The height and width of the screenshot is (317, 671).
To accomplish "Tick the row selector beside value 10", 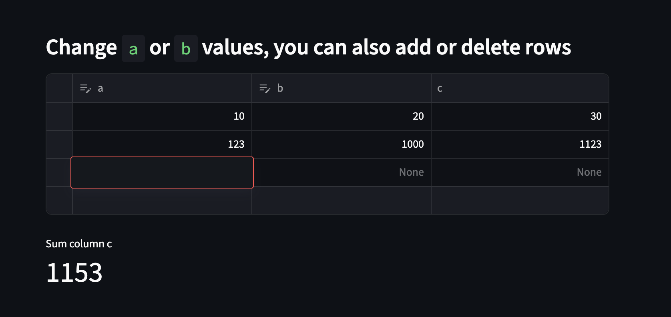I will coord(59,116).
